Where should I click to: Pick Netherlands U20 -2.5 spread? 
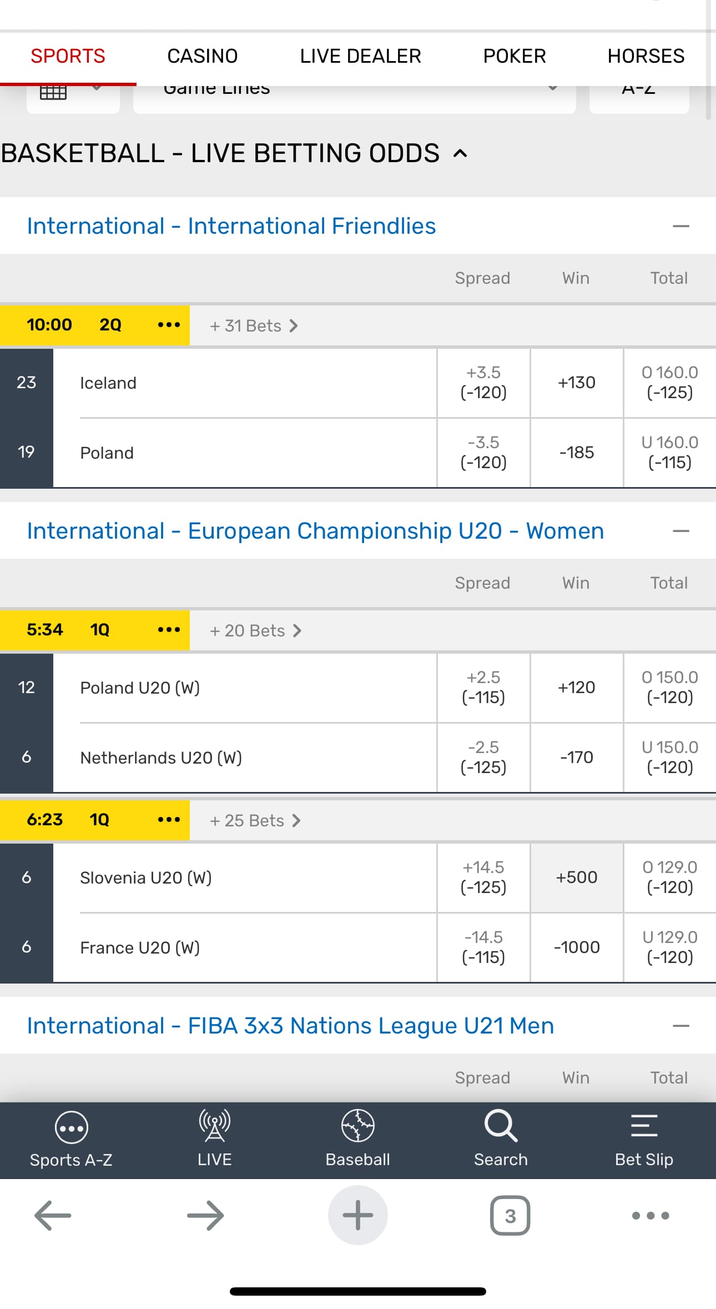pos(483,758)
